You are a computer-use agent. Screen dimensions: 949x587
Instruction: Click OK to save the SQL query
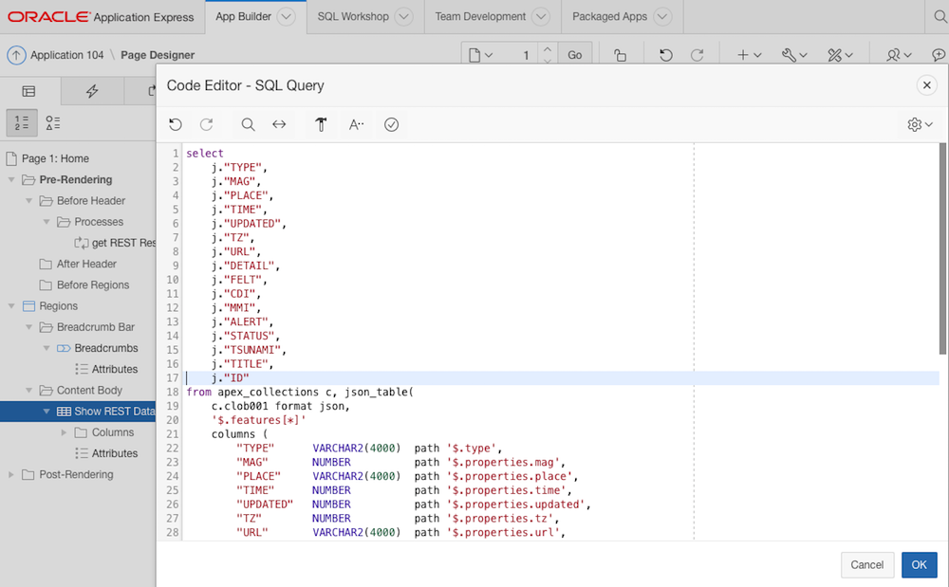tap(918, 564)
